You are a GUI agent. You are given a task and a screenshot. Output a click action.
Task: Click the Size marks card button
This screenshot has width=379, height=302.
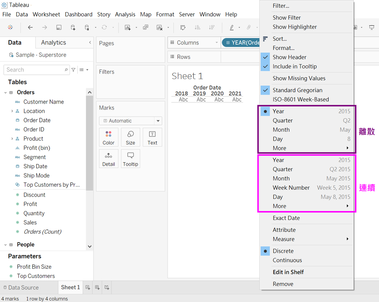[x=130, y=138]
